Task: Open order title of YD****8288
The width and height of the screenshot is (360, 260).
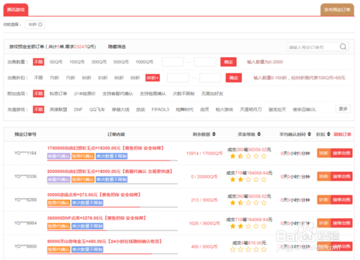Action: [x=94, y=194]
